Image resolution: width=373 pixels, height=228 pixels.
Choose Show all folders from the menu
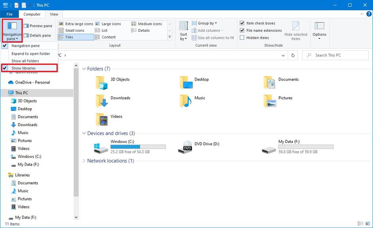click(25, 61)
